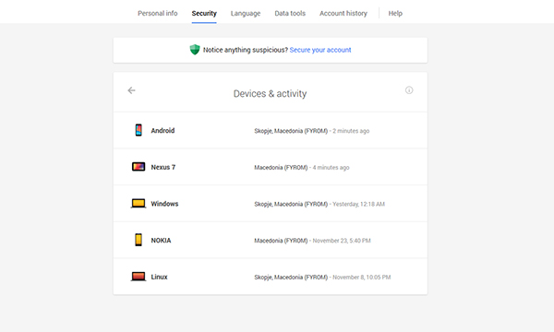This screenshot has width=554, height=332.
Task: Switch to the Language tab
Action: tap(246, 14)
